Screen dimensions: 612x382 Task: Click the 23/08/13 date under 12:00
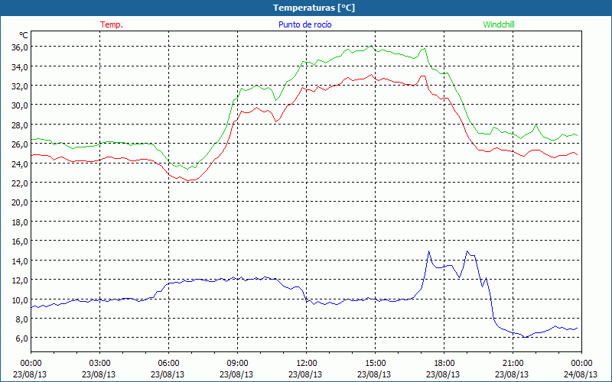click(305, 374)
